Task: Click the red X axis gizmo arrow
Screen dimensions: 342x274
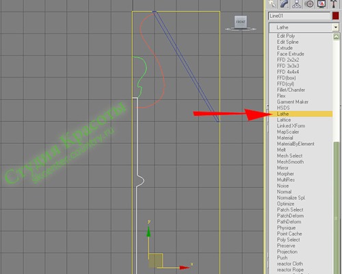Action: point(184,268)
